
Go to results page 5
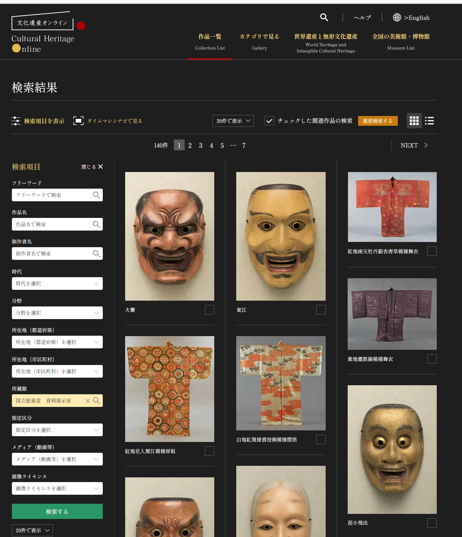(222, 145)
